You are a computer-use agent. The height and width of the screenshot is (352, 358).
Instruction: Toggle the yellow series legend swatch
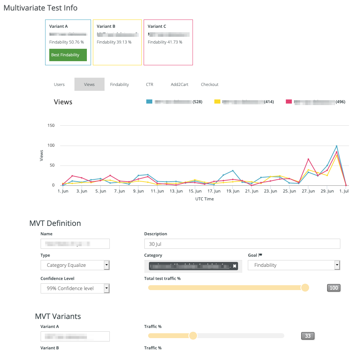click(x=217, y=102)
